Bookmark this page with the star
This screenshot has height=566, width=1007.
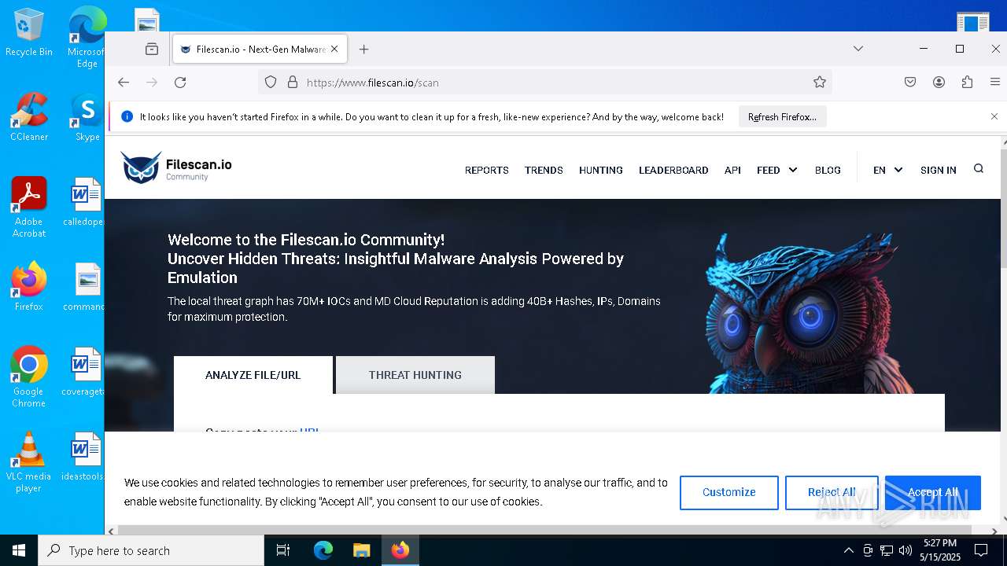point(820,82)
